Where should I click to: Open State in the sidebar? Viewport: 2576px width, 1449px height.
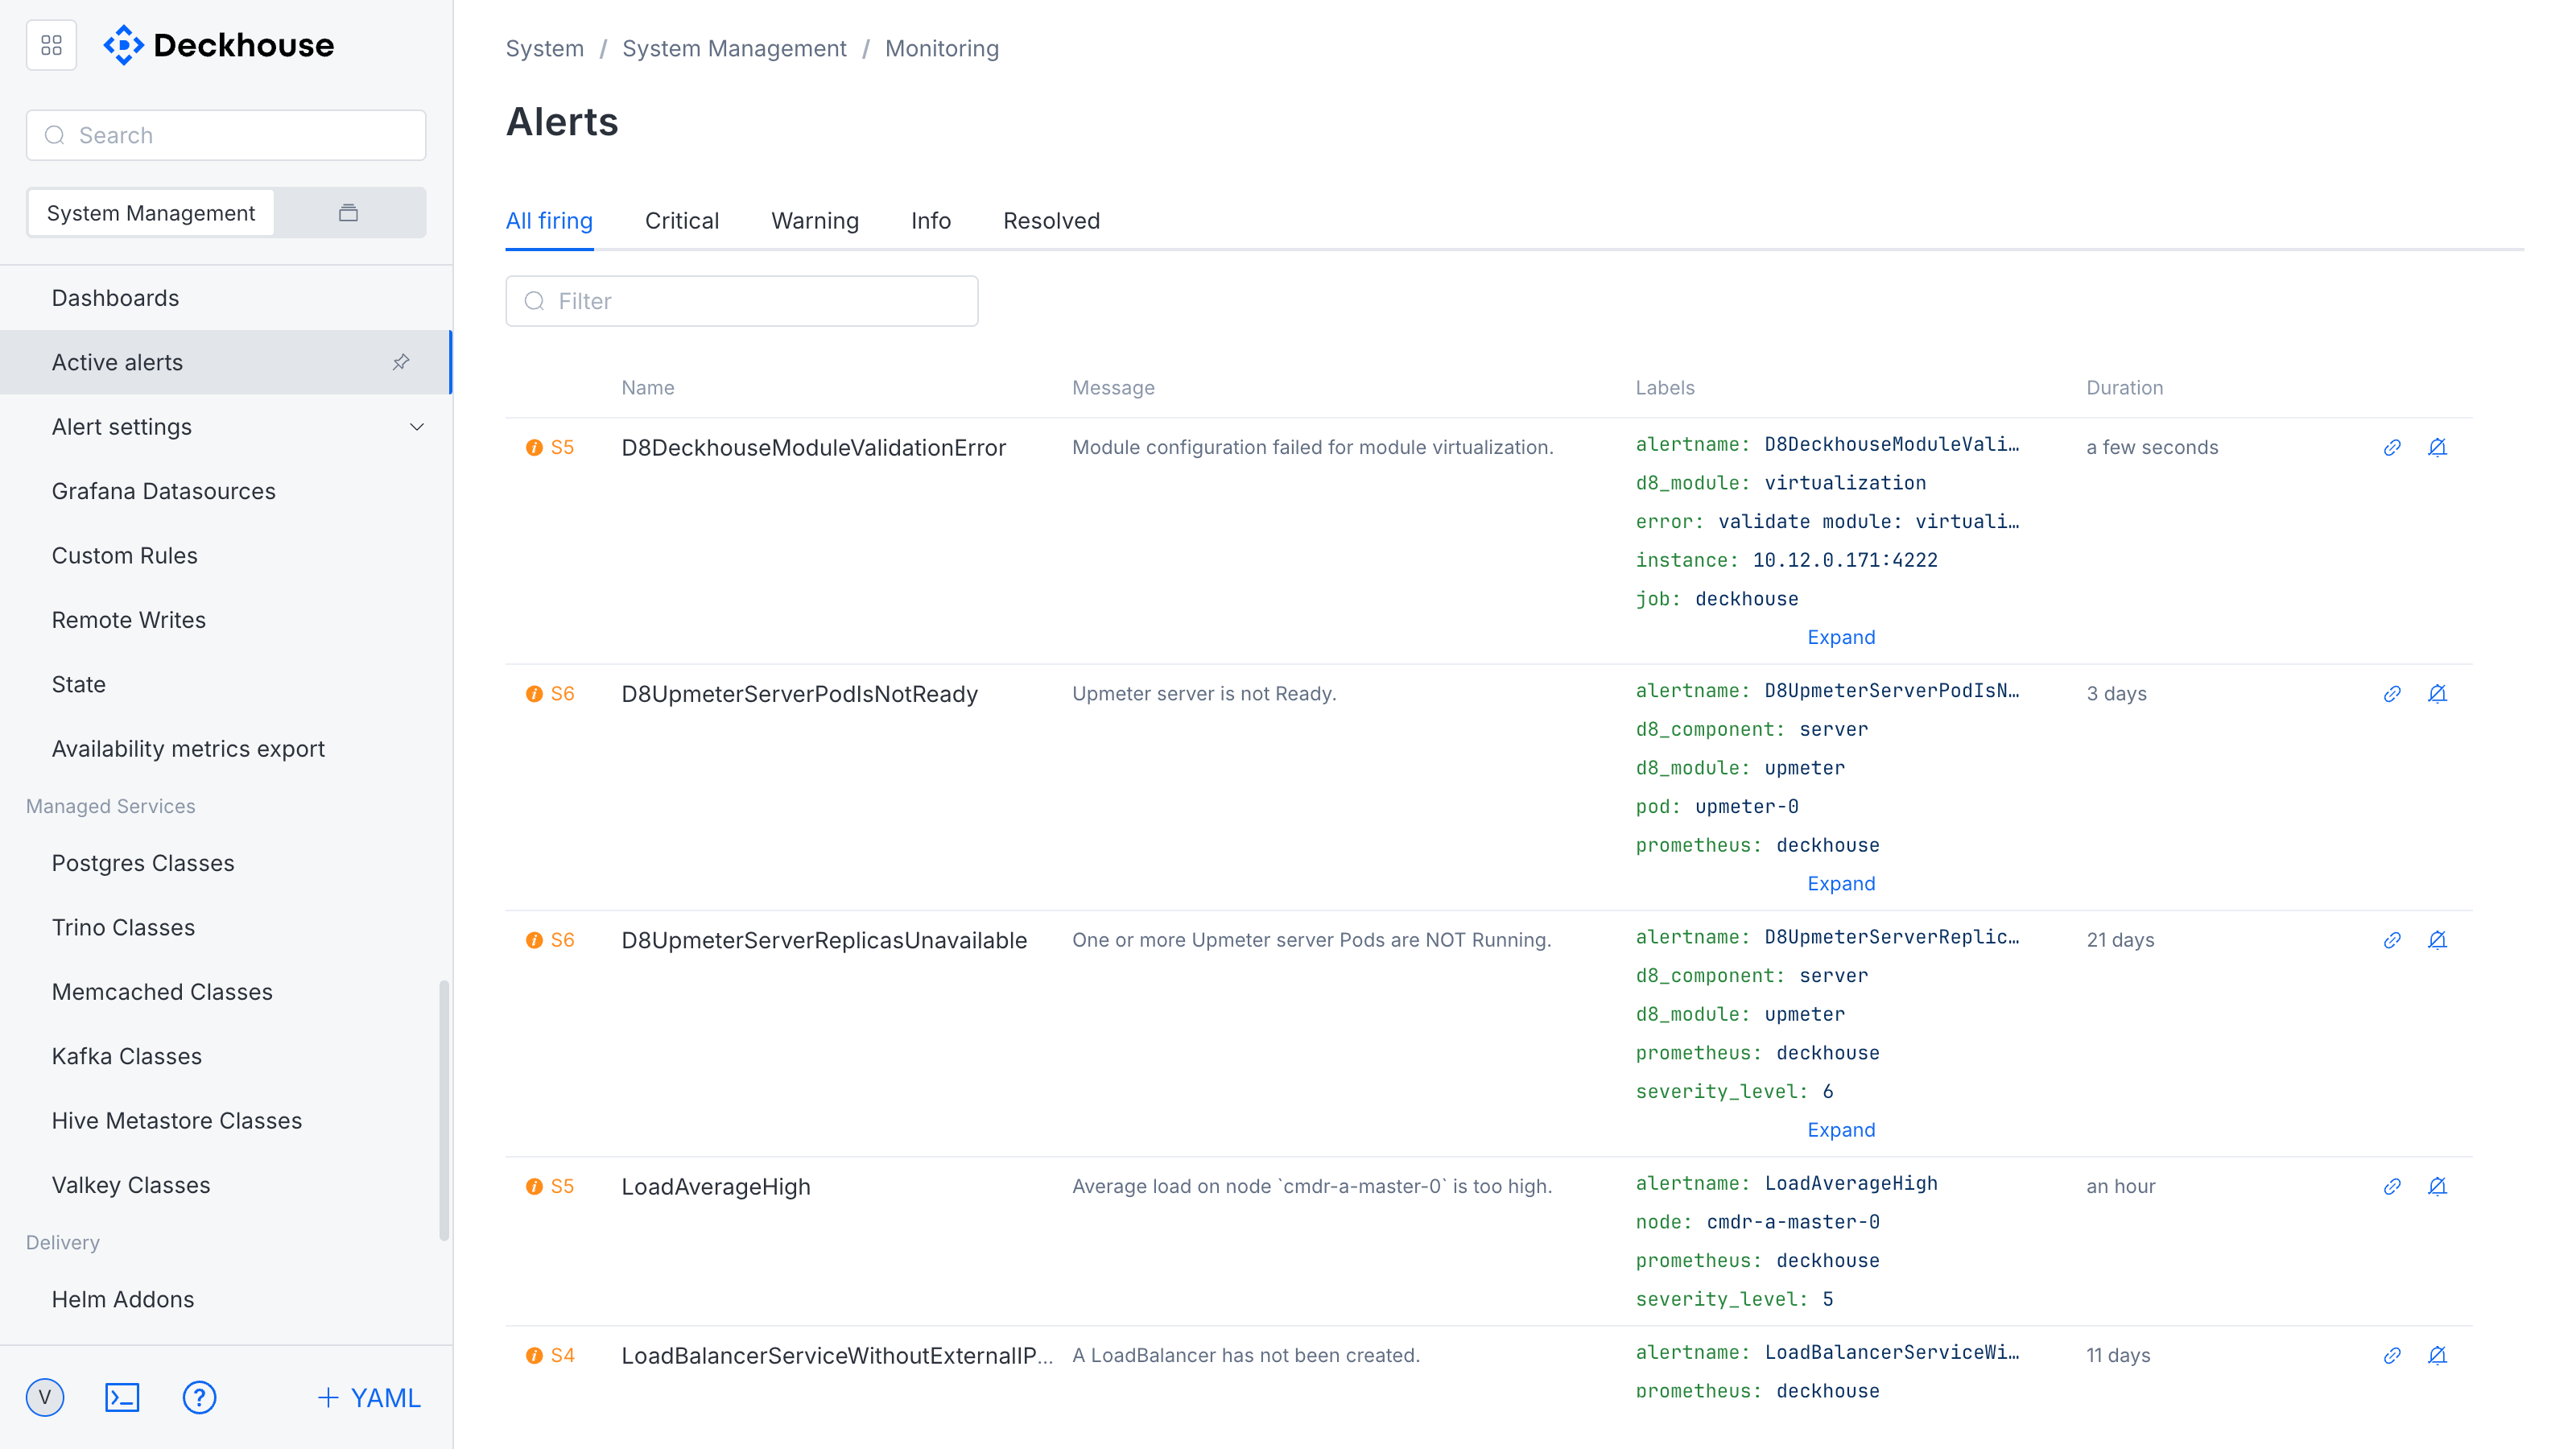point(226,684)
